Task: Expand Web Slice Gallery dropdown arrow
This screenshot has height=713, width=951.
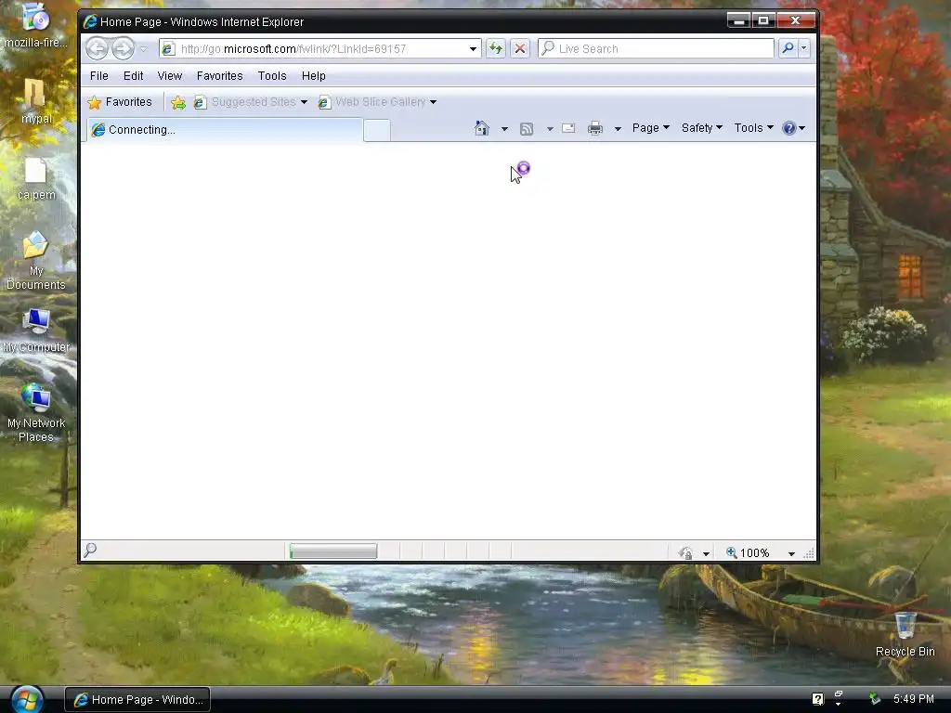Action: [433, 102]
